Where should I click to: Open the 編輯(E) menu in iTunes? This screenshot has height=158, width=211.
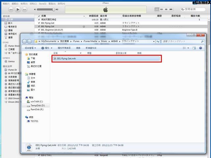tap(15, 4)
